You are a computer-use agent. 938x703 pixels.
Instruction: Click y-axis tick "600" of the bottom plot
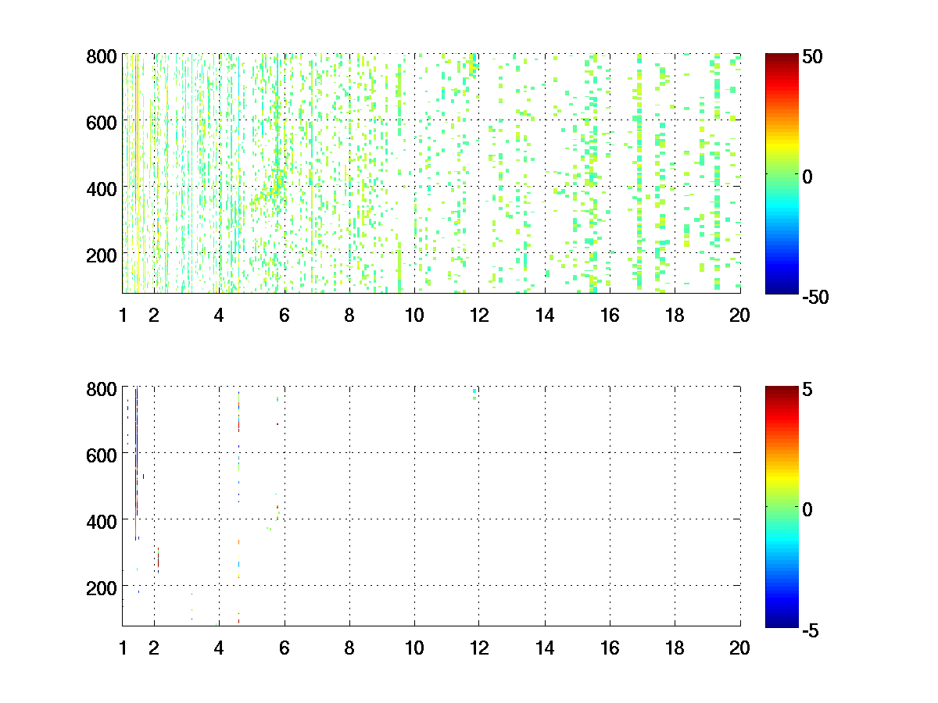coord(102,454)
